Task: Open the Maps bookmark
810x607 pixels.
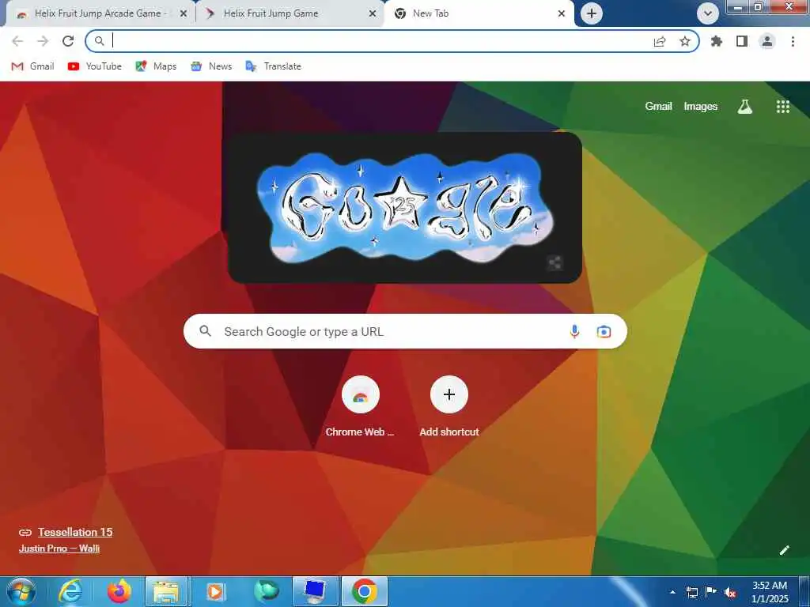Action: (156, 66)
